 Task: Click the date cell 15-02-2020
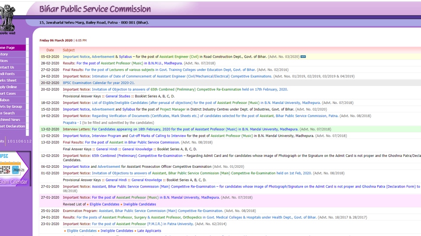click(50, 109)
